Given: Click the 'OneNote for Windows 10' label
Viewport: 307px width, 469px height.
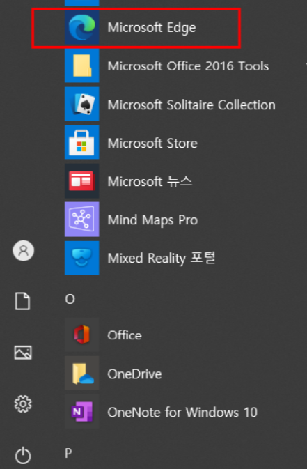Looking at the screenshot, I should point(182,412).
